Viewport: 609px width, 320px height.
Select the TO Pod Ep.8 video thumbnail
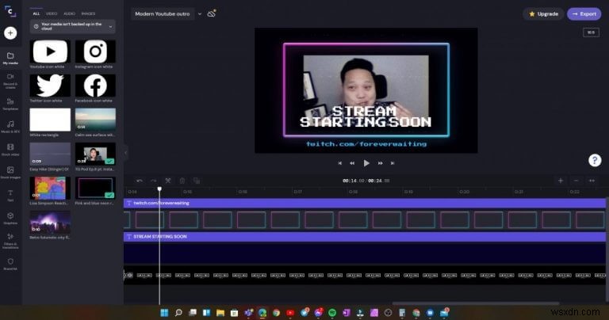point(95,154)
